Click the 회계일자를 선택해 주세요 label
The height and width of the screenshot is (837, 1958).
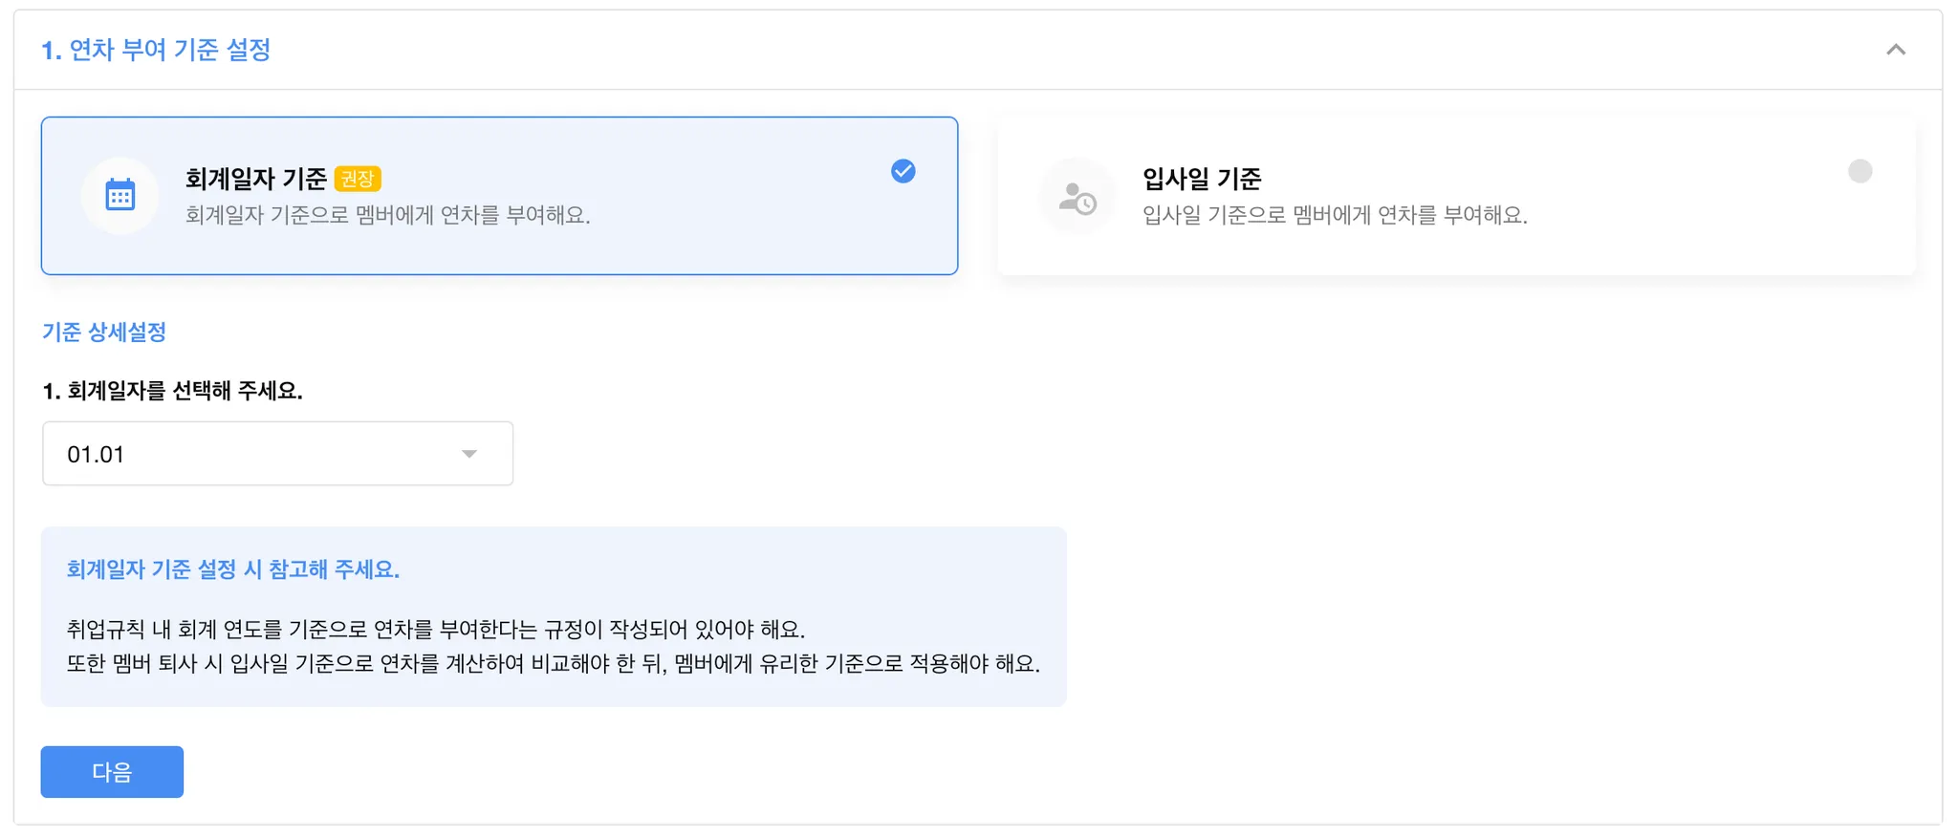[173, 391]
